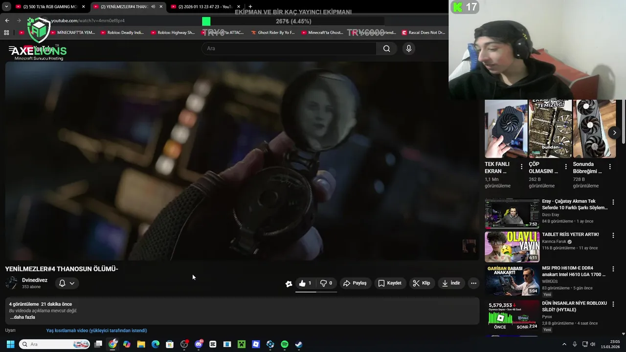Screen dimensions: 626x352
Task: Open options for DÜN İNSANLAR NİYE ROBLOXU video
Action: click(x=613, y=304)
